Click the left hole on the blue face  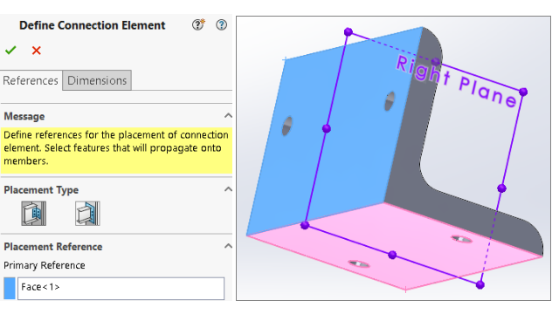pos(287,126)
